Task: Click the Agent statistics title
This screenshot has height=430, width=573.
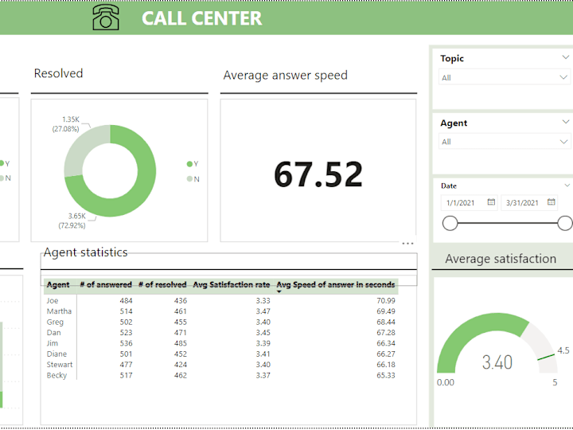Action: pyautogui.click(x=85, y=252)
